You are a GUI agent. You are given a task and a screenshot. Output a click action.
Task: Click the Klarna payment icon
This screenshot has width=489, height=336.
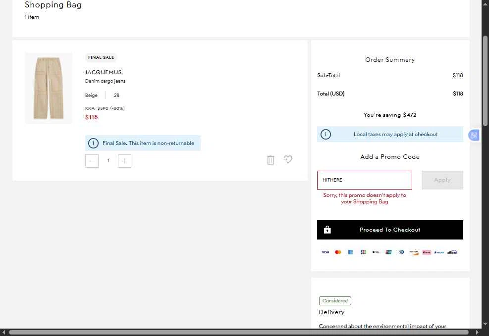(x=427, y=252)
